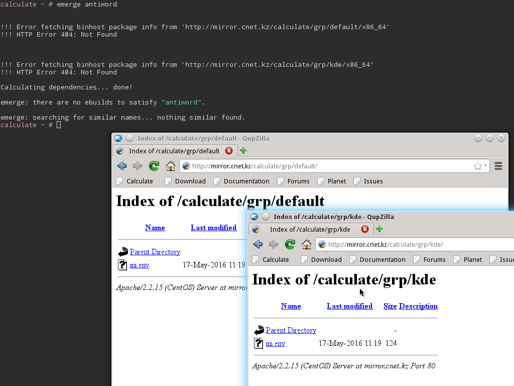Sort by Description in the kde index page
Screen dimensions: 514x386
[x=418, y=306]
